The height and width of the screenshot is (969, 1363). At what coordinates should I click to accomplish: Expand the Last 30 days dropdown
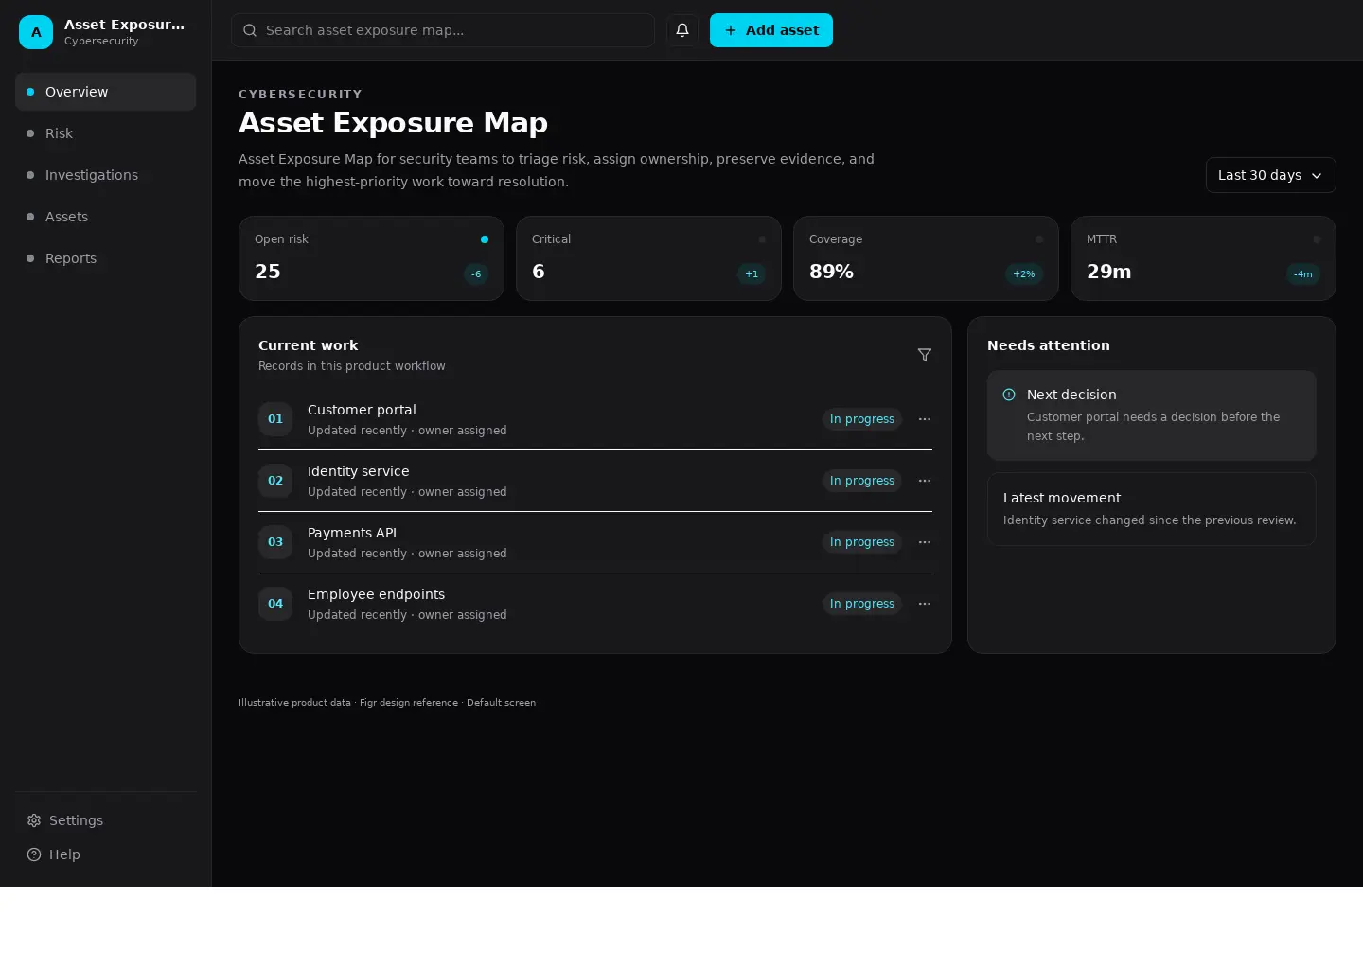(1270, 175)
